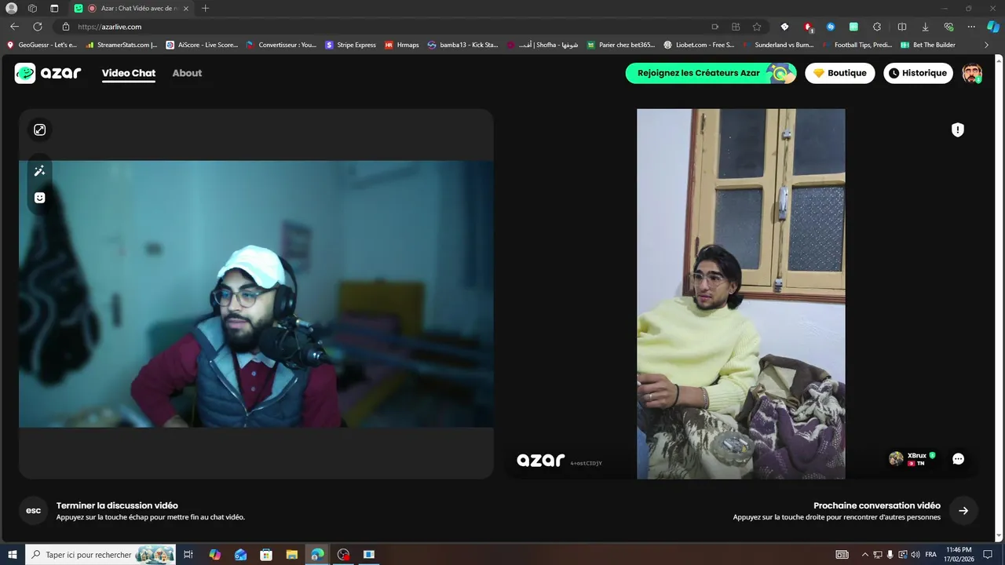Viewport: 1005px width, 565px height.
Task: Open Microsoft Store from the taskbar
Action: (x=266, y=555)
